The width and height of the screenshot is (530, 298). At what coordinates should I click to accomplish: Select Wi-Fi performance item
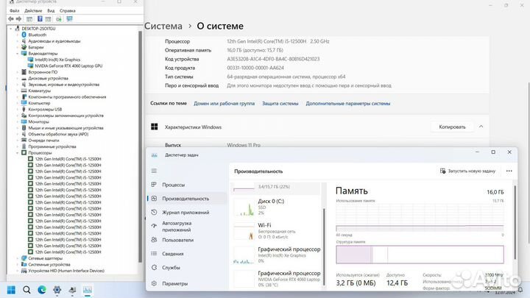tap(276, 231)
